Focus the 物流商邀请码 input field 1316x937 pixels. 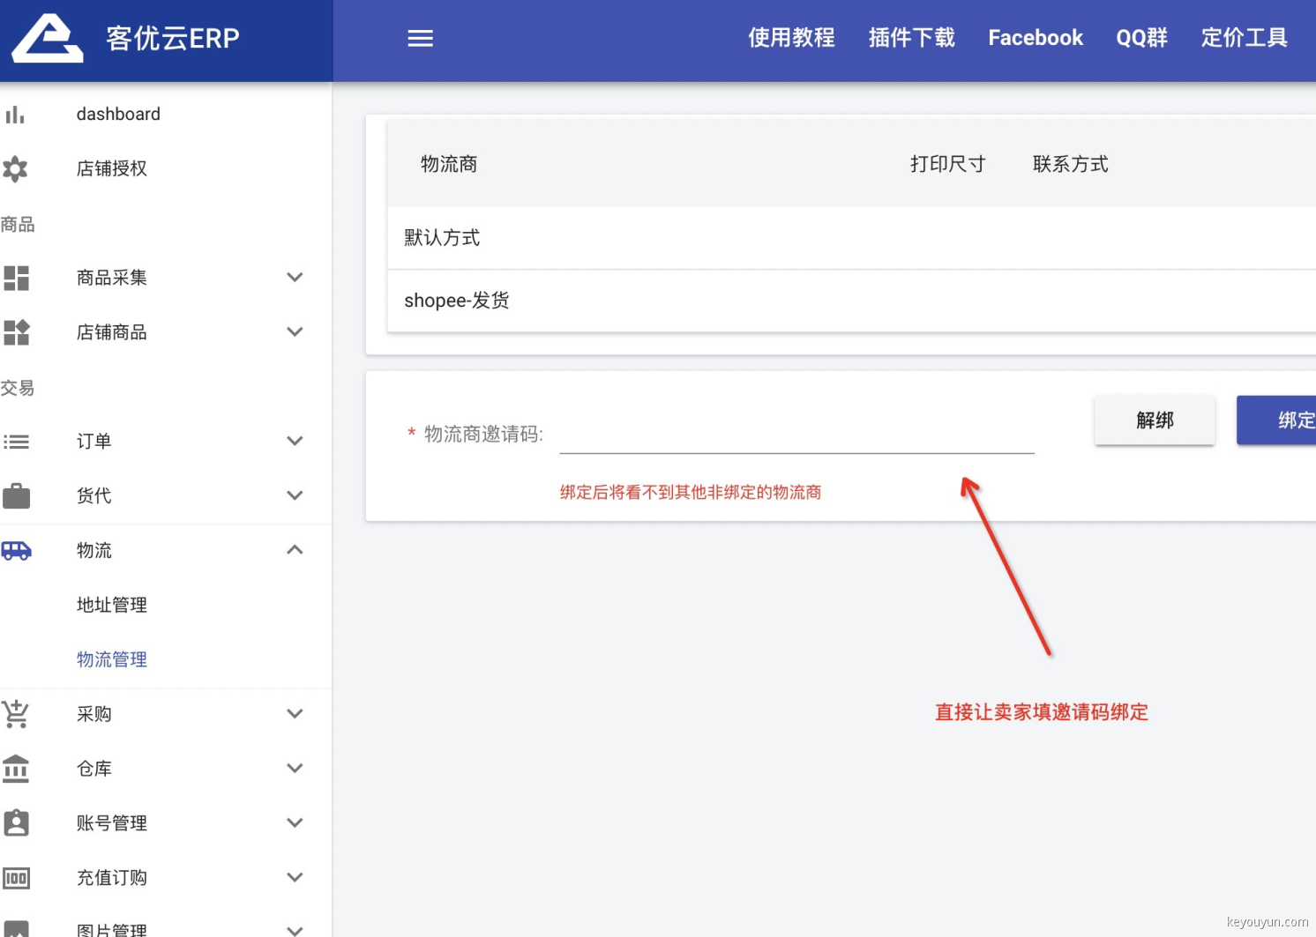[x=796, y=434]
